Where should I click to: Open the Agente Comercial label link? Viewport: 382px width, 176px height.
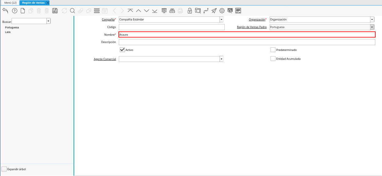click(105, 59)
